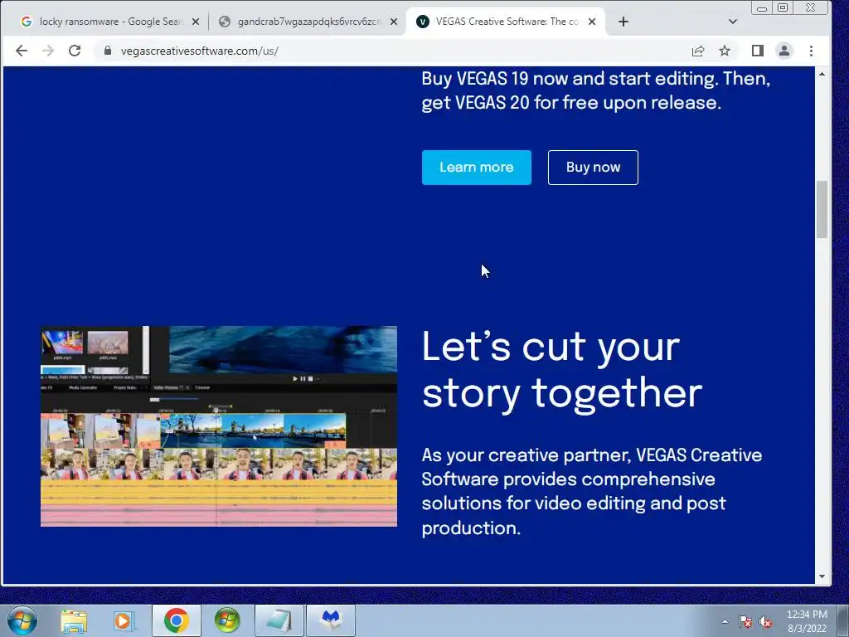
Task: Open the Action Center flag icon
Action: [745, 621]
